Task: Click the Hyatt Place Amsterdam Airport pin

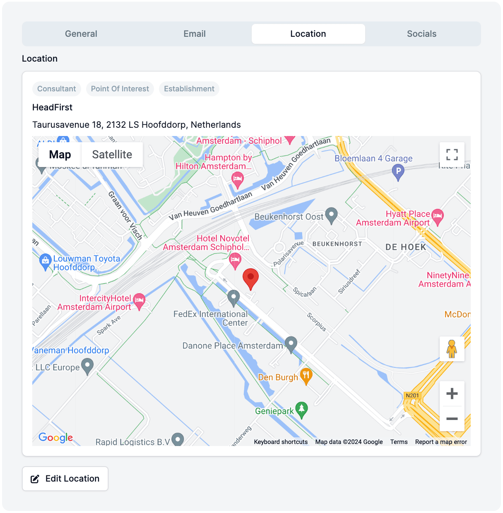Action: point(438,217)
